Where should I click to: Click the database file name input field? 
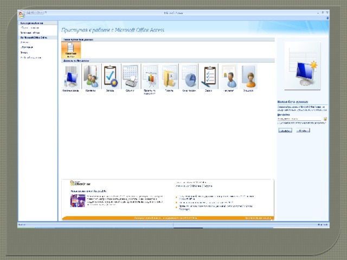pos(299,119)
